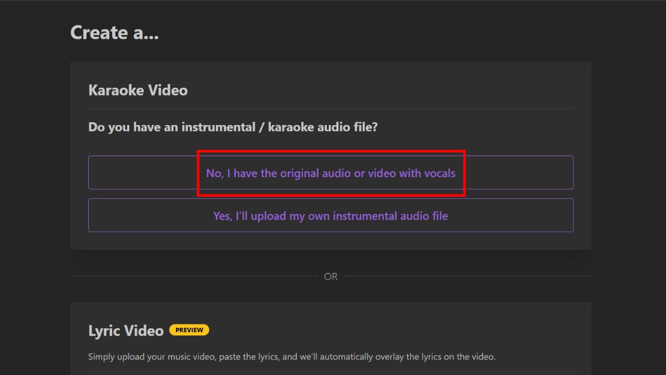The height and width of the screenshot is (375, 666).
Task: Click the line left of the OR label
Action: click(194, 276)
